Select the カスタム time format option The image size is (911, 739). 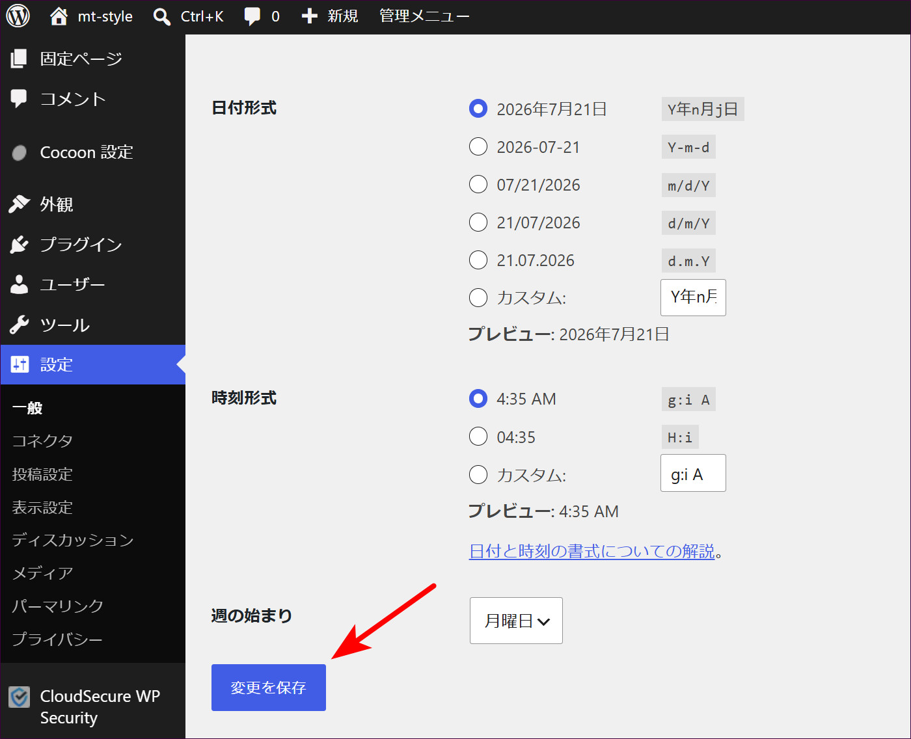click(x=478, y=474)
